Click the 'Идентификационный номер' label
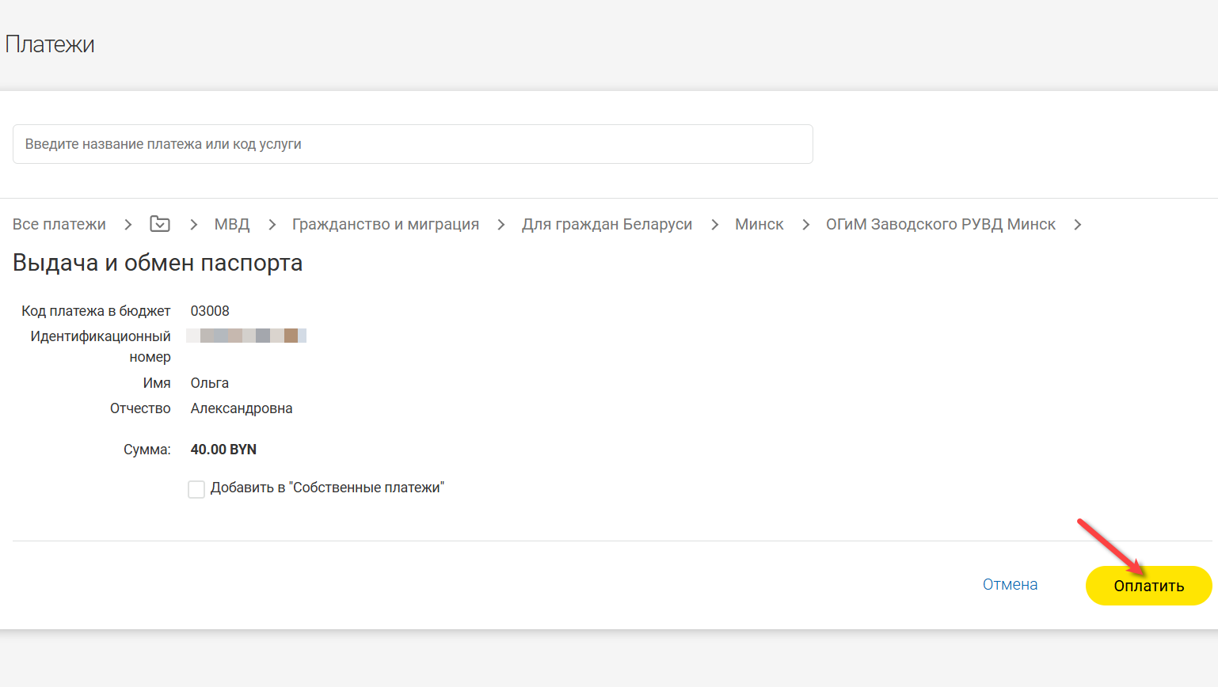This screenshot has height=687, width=1218. point(101,347)
